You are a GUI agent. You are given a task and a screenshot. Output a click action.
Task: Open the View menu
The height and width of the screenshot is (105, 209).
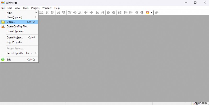tap(17, 8)
